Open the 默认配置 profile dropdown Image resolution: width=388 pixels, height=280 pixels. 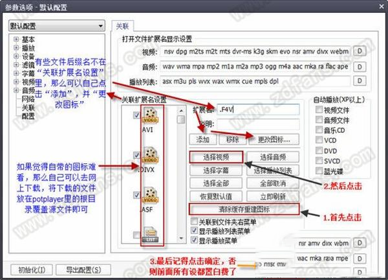click(x=56, y=27)
